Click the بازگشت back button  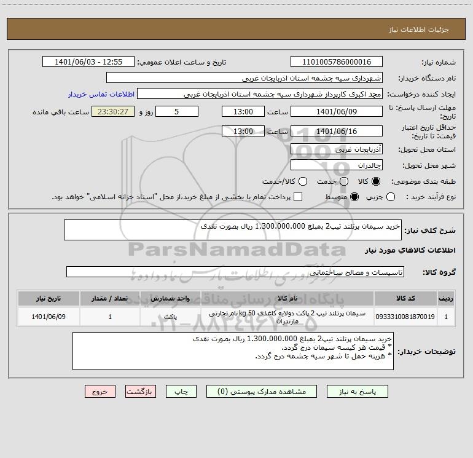(x=141, y=392)
